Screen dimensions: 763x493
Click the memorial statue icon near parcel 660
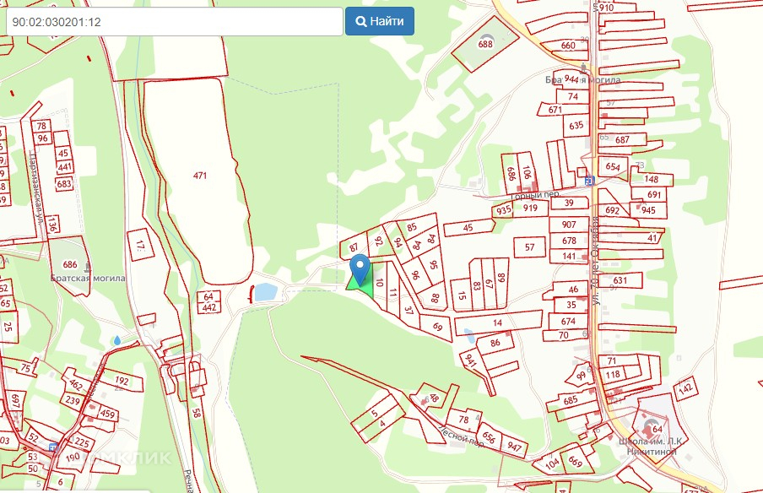pyautogui.click(x=584, y=67)
